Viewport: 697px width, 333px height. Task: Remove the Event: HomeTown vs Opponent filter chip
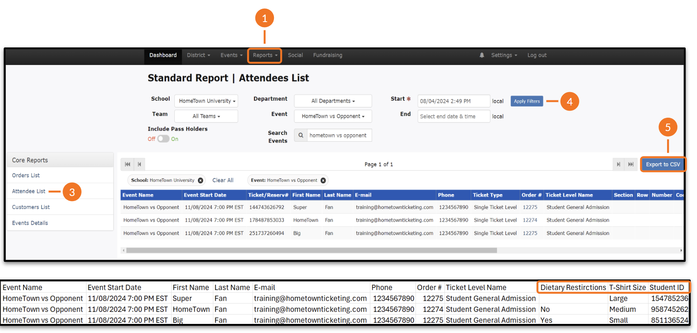[323, 181]
